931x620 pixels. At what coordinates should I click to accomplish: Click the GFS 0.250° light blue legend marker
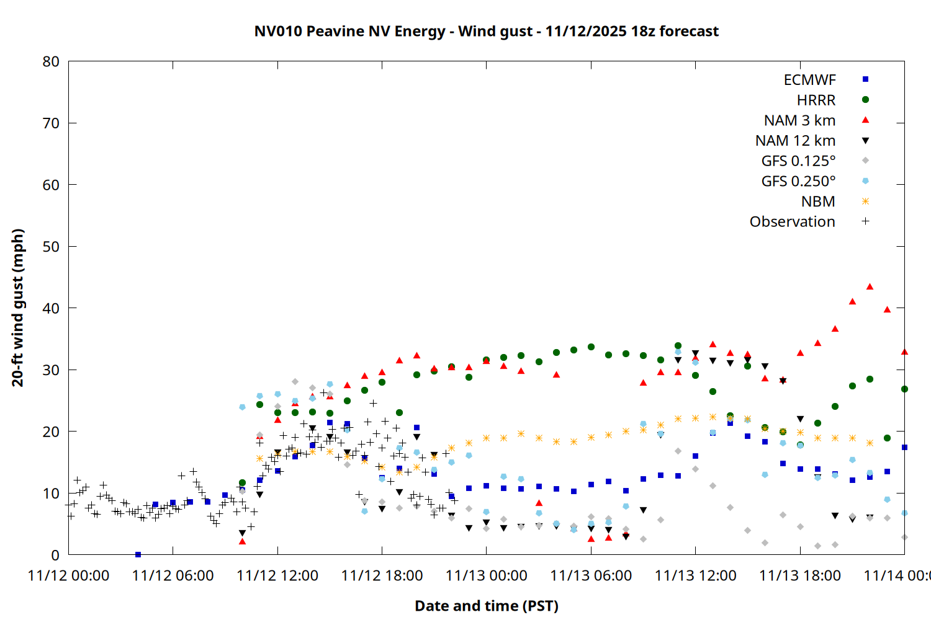click(x=865, y=181)
